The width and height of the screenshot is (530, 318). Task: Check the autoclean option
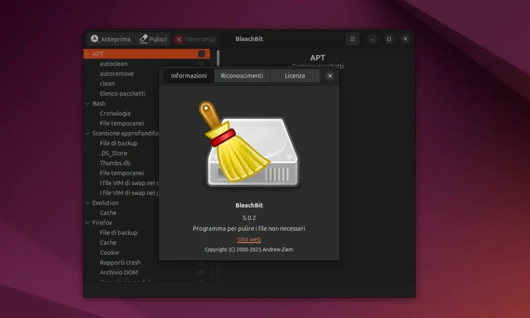tap(202, 64)
